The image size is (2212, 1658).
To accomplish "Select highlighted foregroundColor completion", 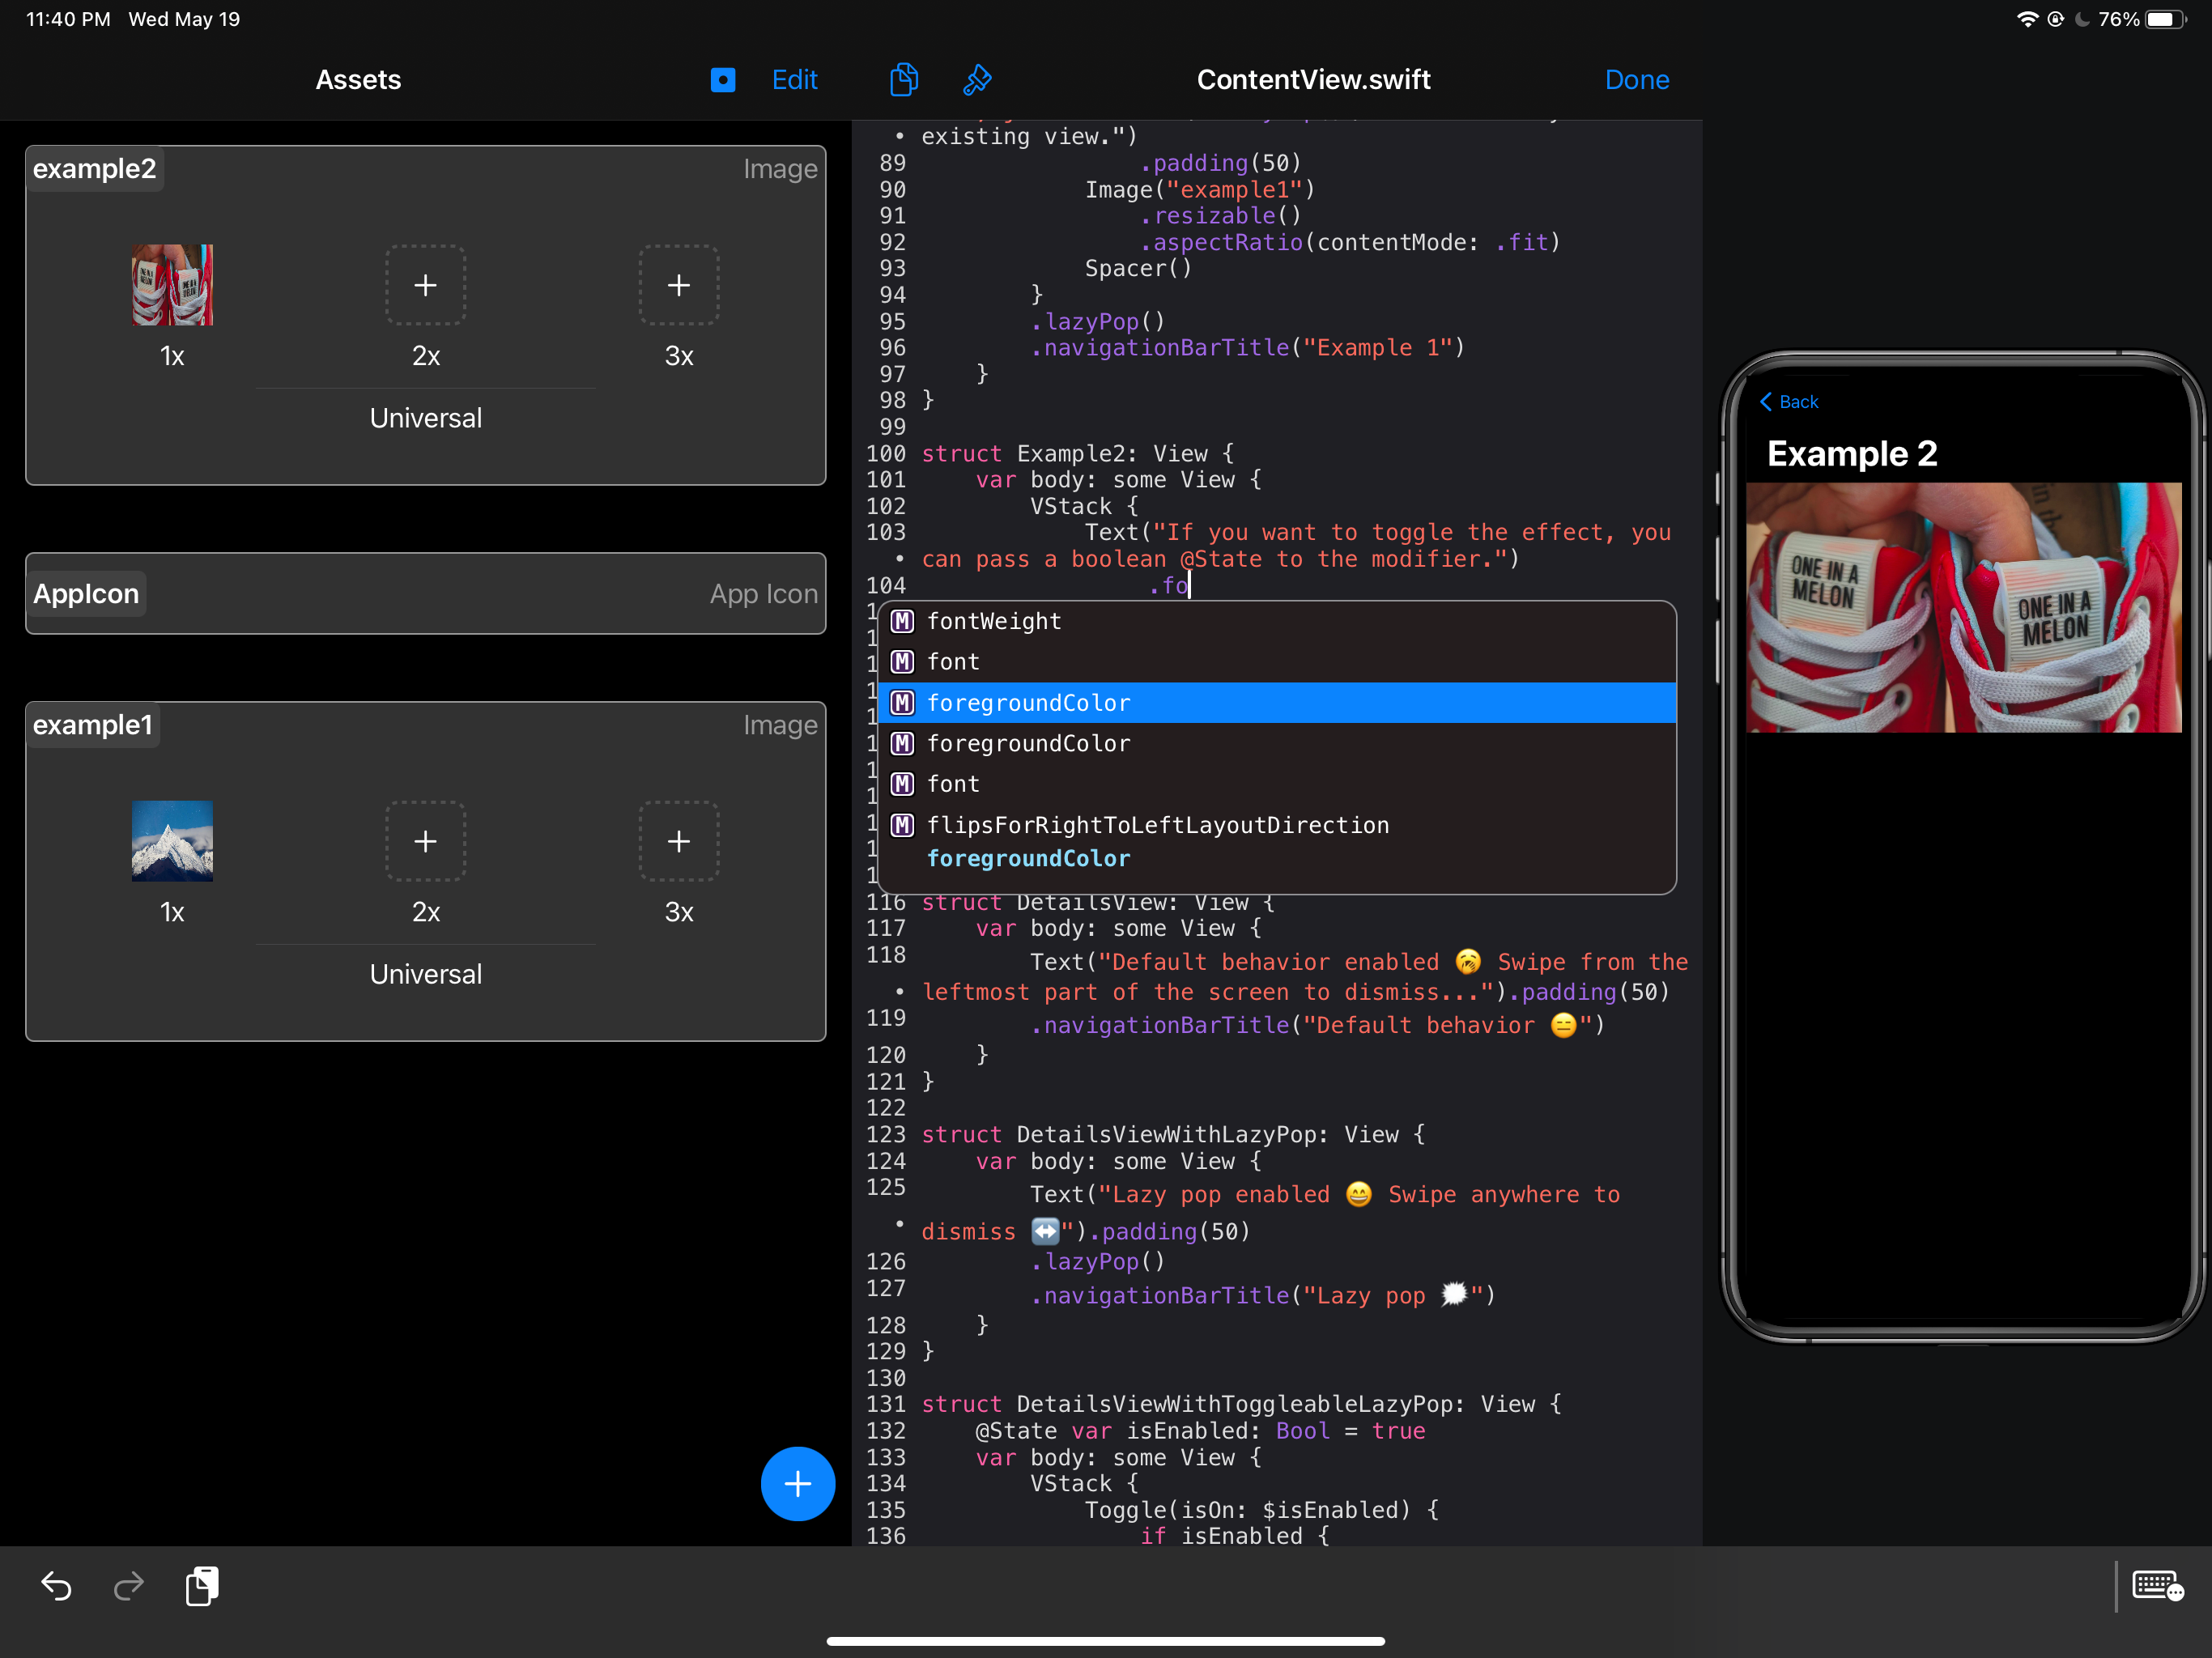I will click(1028, 703).
